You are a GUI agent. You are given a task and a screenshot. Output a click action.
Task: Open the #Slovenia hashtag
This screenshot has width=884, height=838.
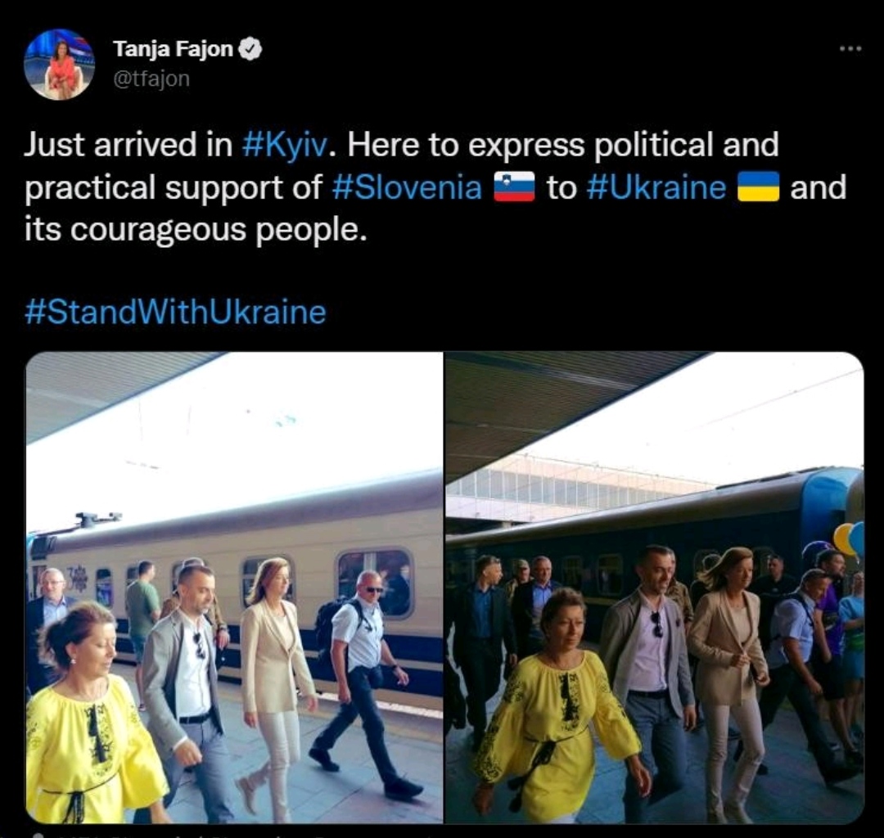(x=407, y=187)
